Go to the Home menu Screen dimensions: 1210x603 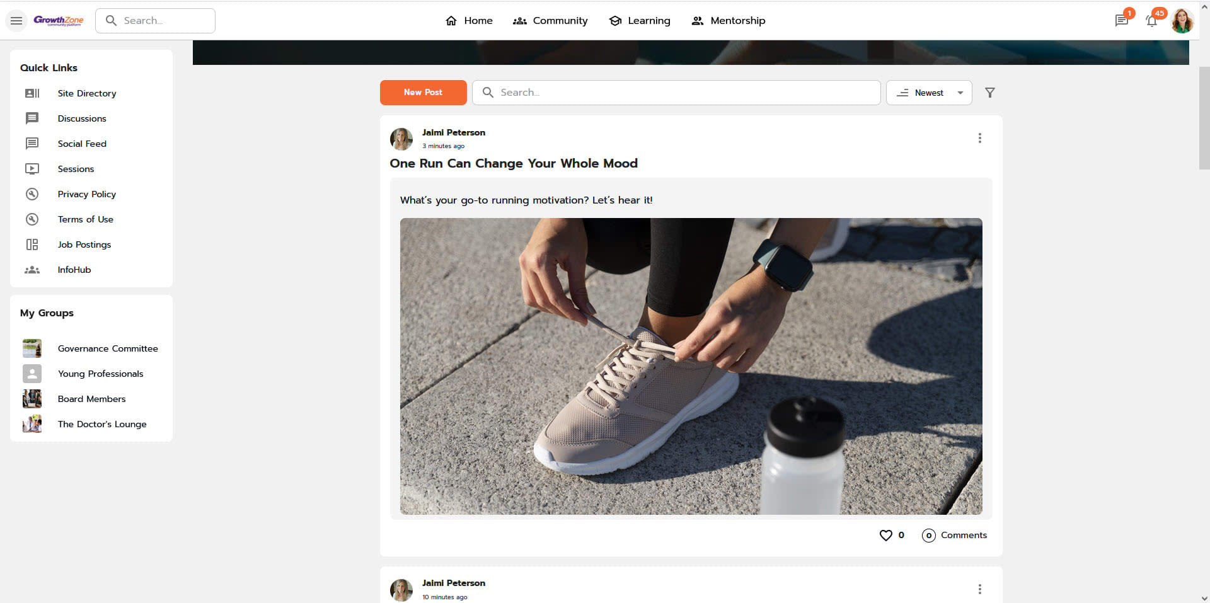click(469, 21)
